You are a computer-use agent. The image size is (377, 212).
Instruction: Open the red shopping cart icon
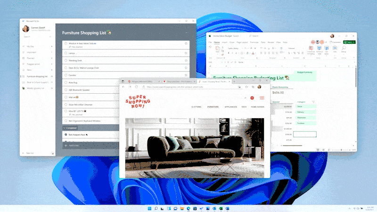[x=252, y=98]
